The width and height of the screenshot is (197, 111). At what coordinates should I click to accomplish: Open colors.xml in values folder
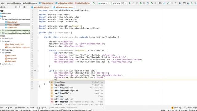10,55
